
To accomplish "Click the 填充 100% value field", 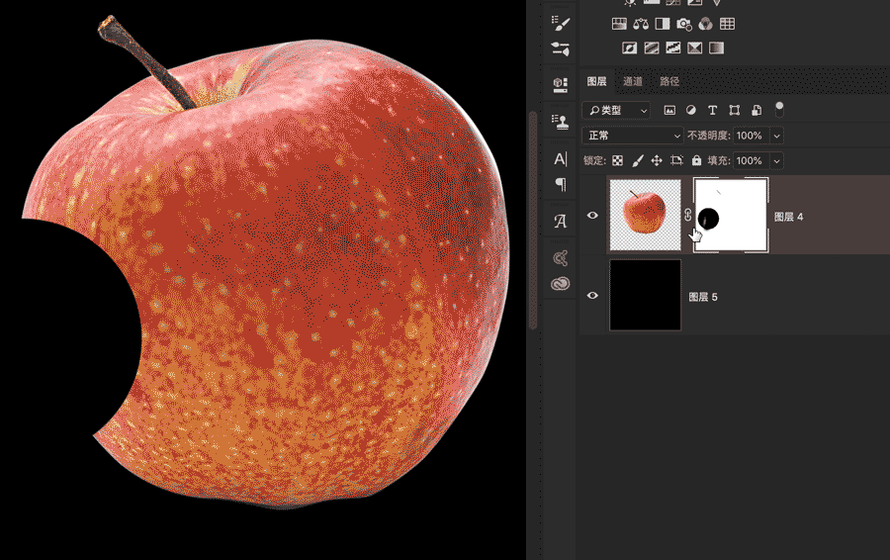I will (751, 160).
